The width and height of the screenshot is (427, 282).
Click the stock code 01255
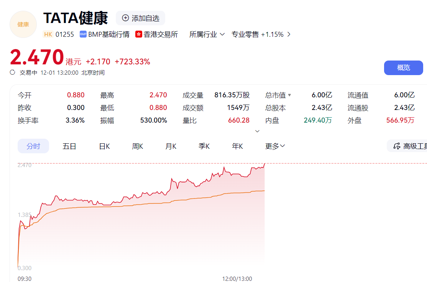[65, 34]
